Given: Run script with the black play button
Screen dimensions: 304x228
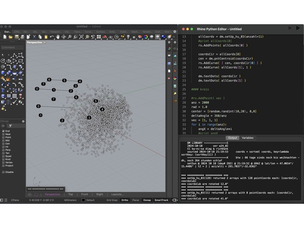Looking at the screenshot, I should tap(298, 28).
